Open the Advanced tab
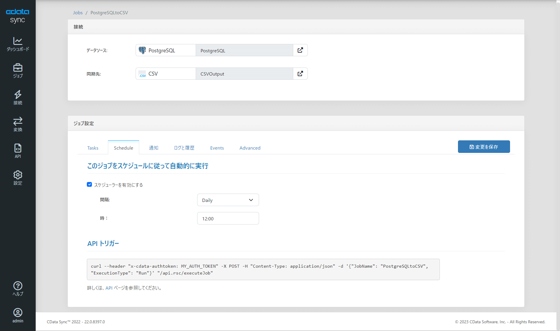560x331 pixels. [250, 148]
